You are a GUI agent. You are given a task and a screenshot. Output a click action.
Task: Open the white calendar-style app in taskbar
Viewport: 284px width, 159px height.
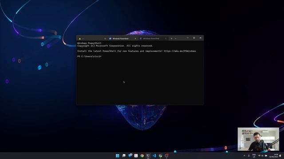(x=136, y=155)
